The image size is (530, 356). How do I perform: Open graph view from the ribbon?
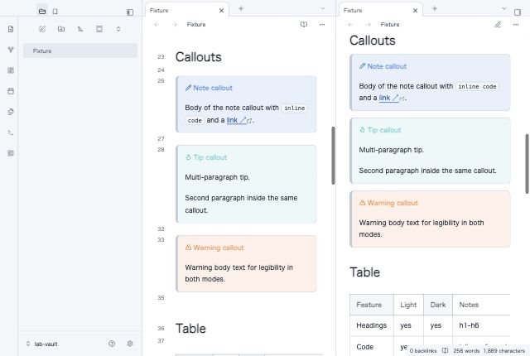point(11,50)
